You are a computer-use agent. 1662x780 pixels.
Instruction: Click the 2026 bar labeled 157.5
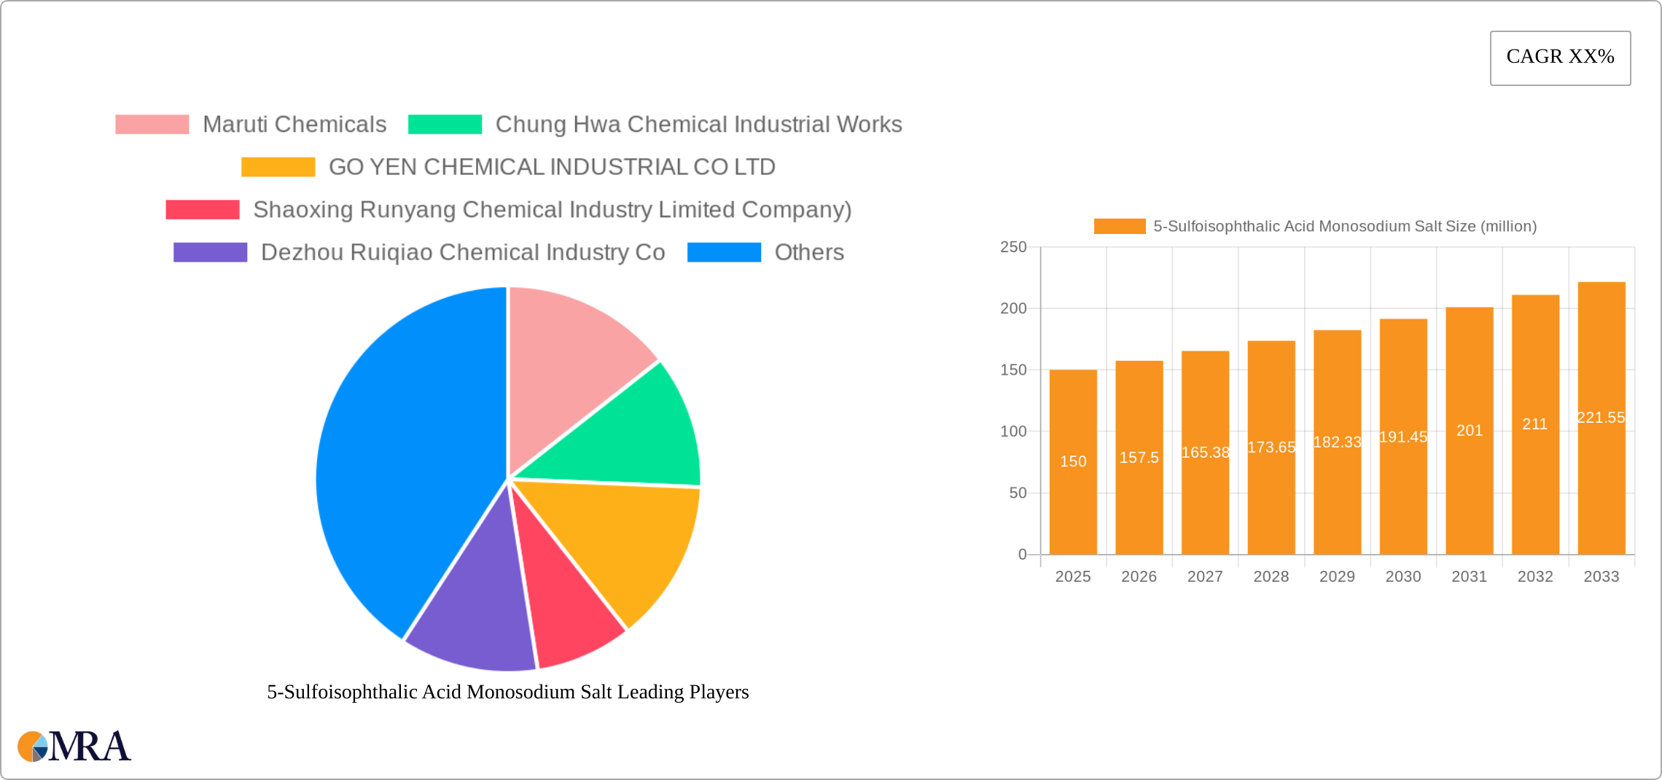point(1139,458)
